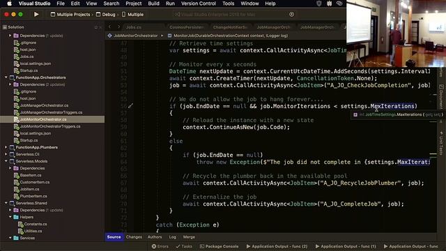Open the Unit Tests side pad
446x251 pixels.
click(441, 143)
